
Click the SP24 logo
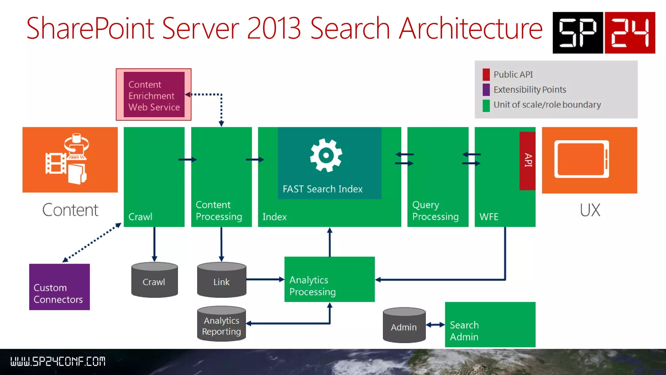click(604, 33)
